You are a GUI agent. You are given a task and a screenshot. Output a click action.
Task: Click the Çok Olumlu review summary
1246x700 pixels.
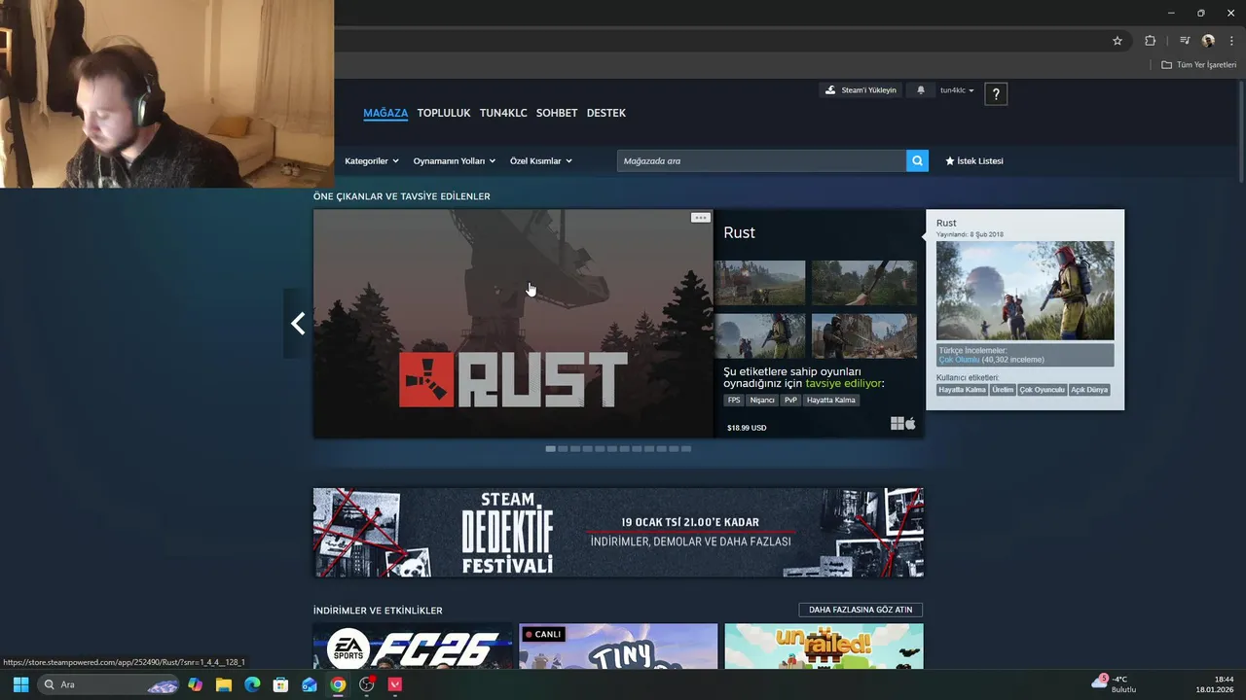[958, 360]
